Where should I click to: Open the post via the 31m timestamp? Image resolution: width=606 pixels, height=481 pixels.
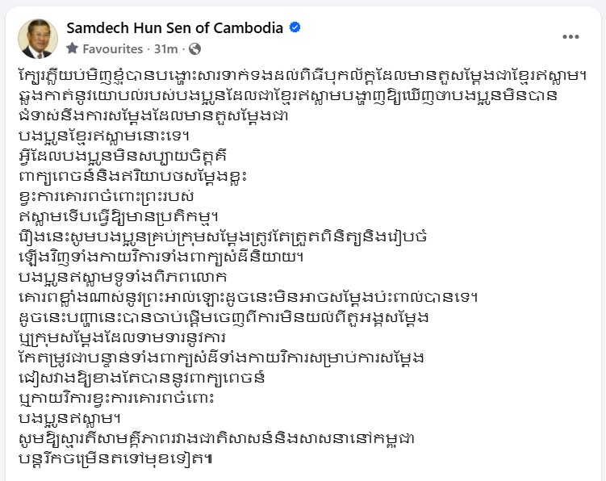pos(171,49)
